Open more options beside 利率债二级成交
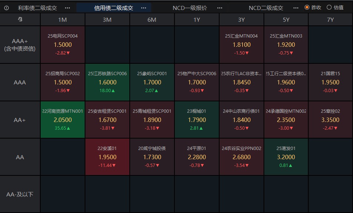The image size is (353, 213). pos(67,8)
